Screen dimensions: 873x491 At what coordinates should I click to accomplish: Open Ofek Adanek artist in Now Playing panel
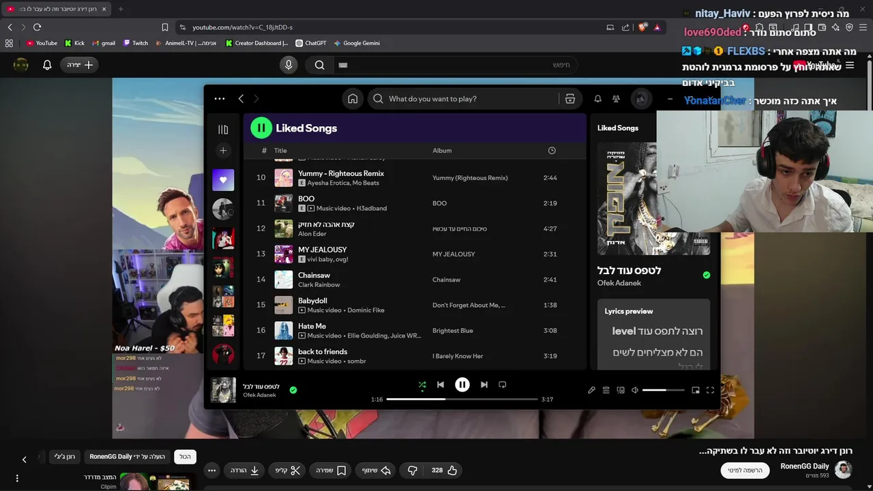pos(619,283)
